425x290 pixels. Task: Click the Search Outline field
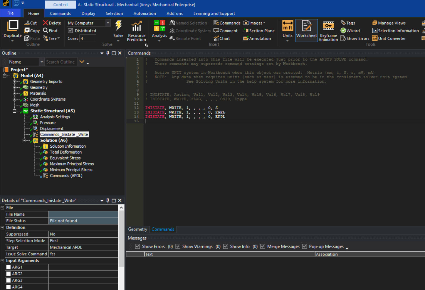click(61, 62)
